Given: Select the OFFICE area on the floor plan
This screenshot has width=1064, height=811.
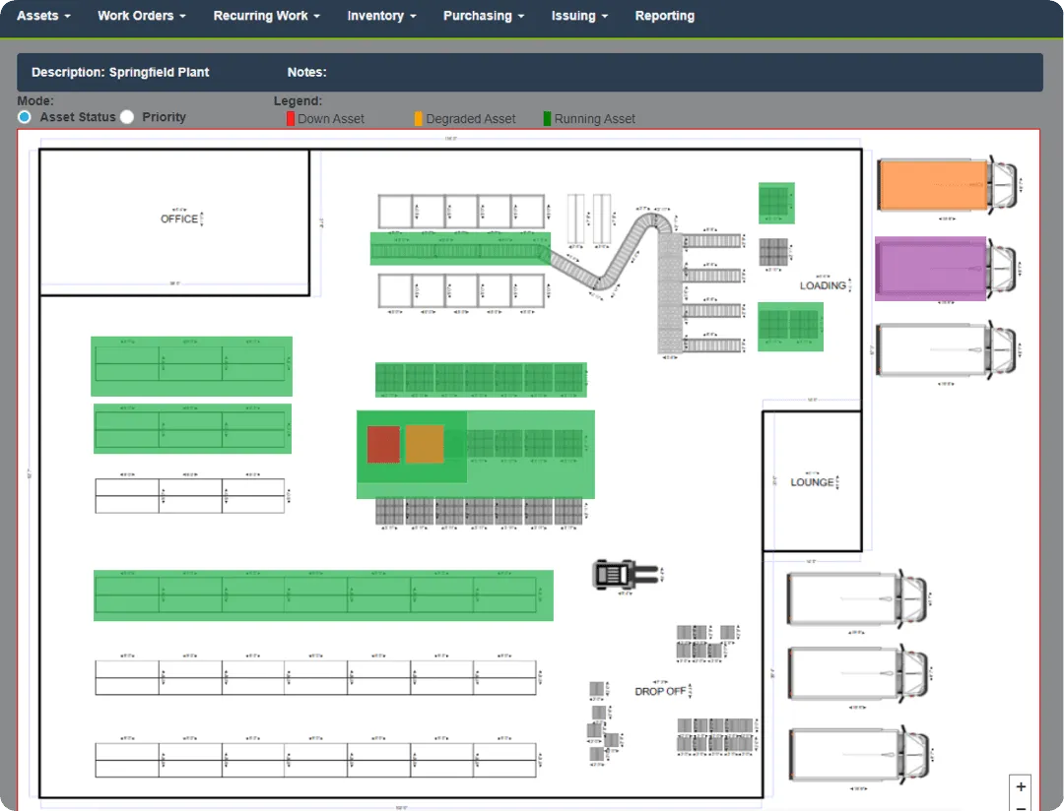Looking at the screenshot, I should coord(177,218).
